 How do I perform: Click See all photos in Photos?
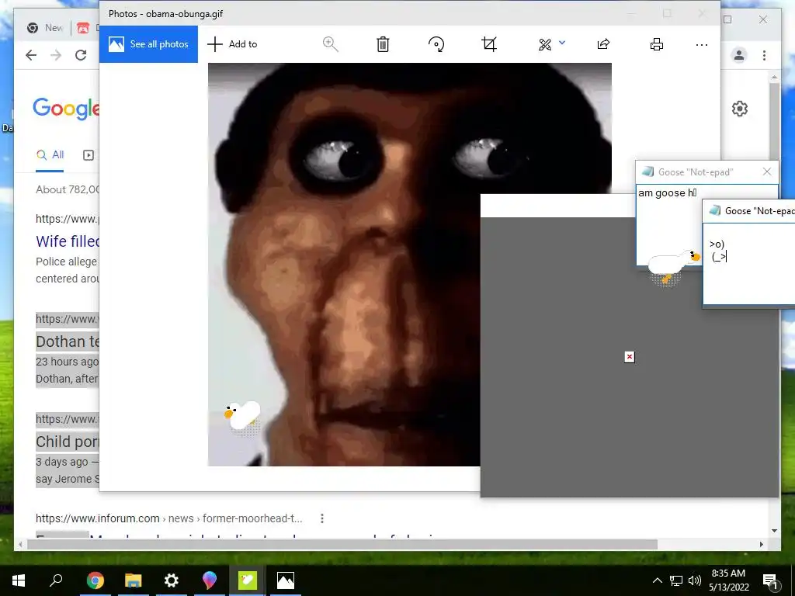click(148, 44)
